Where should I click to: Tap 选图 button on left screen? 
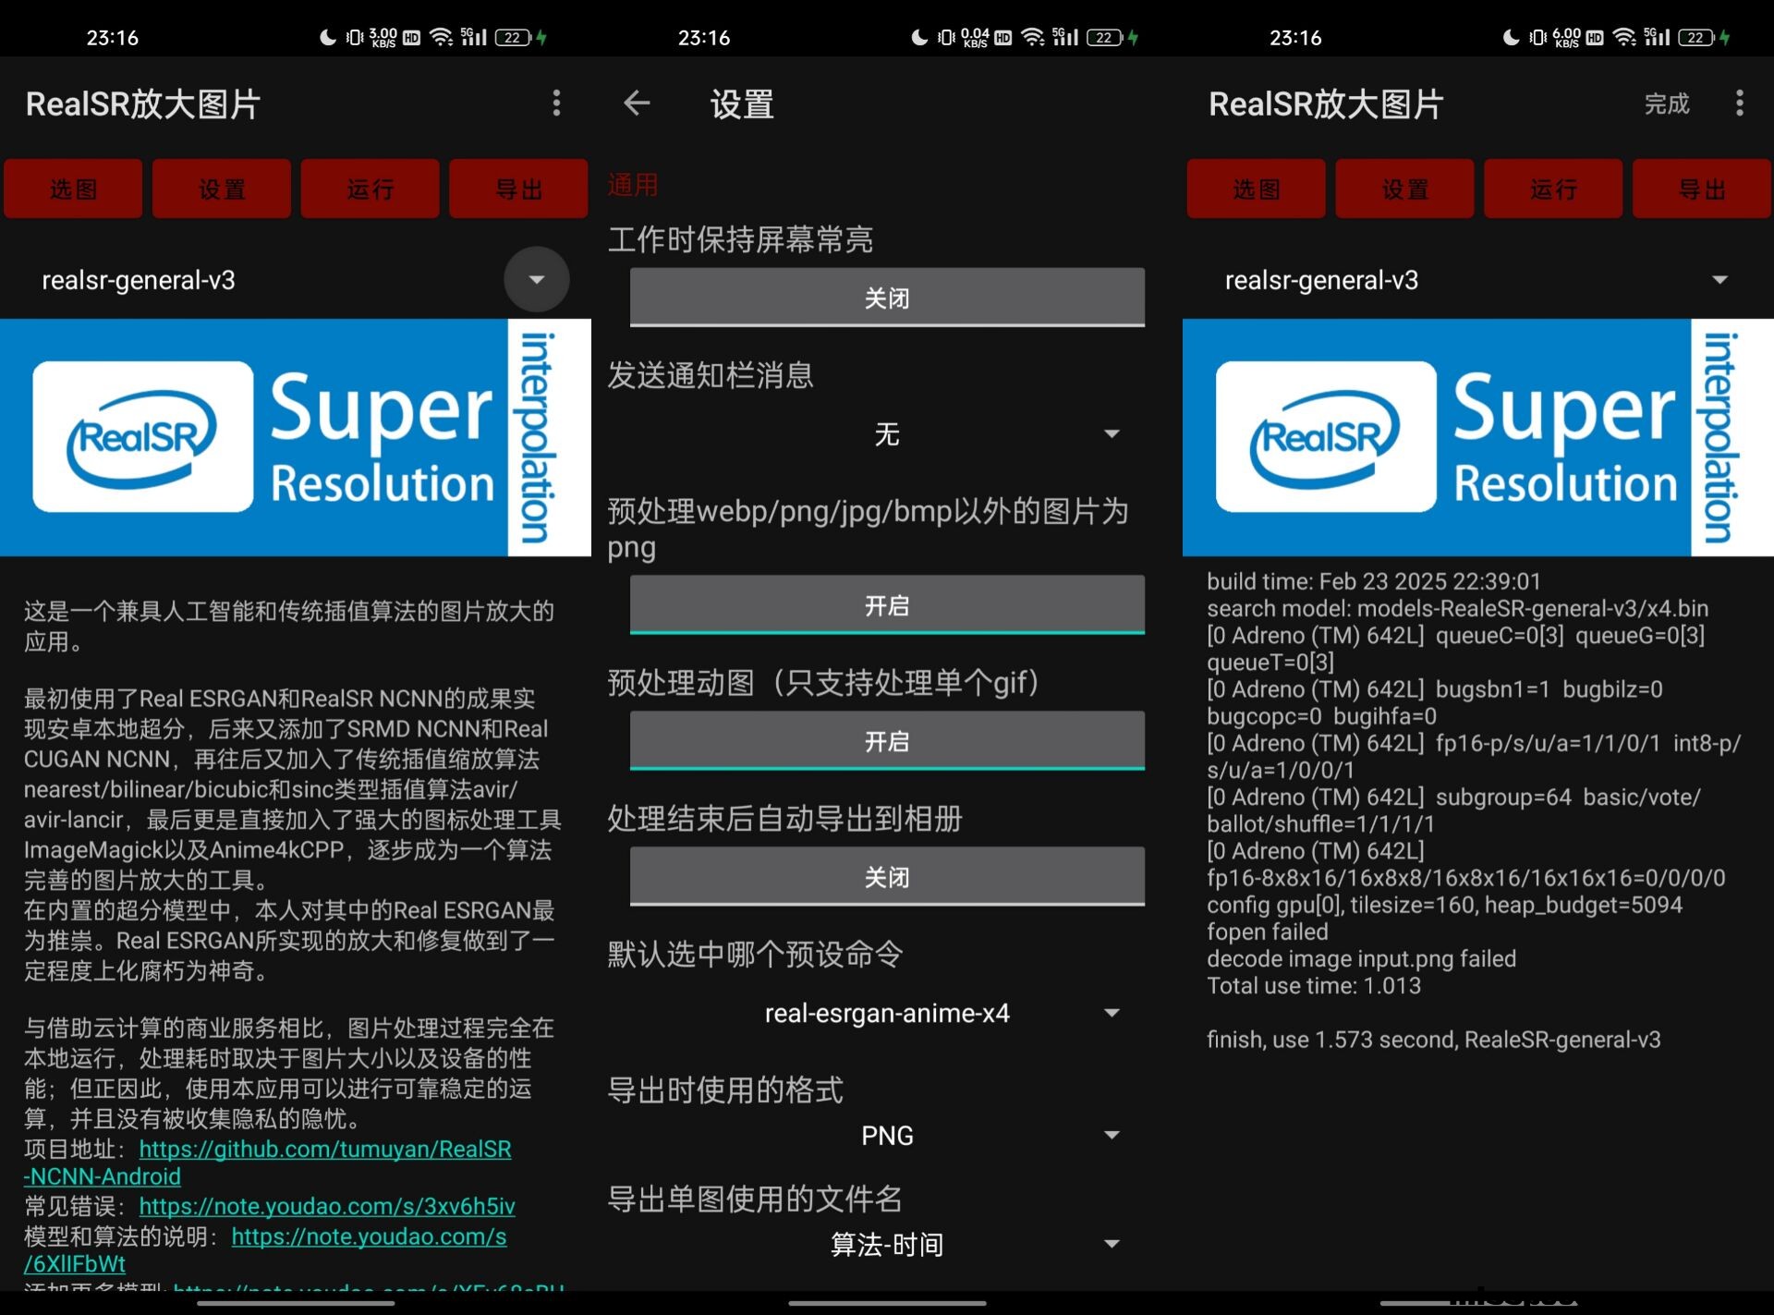coord(74,189)
